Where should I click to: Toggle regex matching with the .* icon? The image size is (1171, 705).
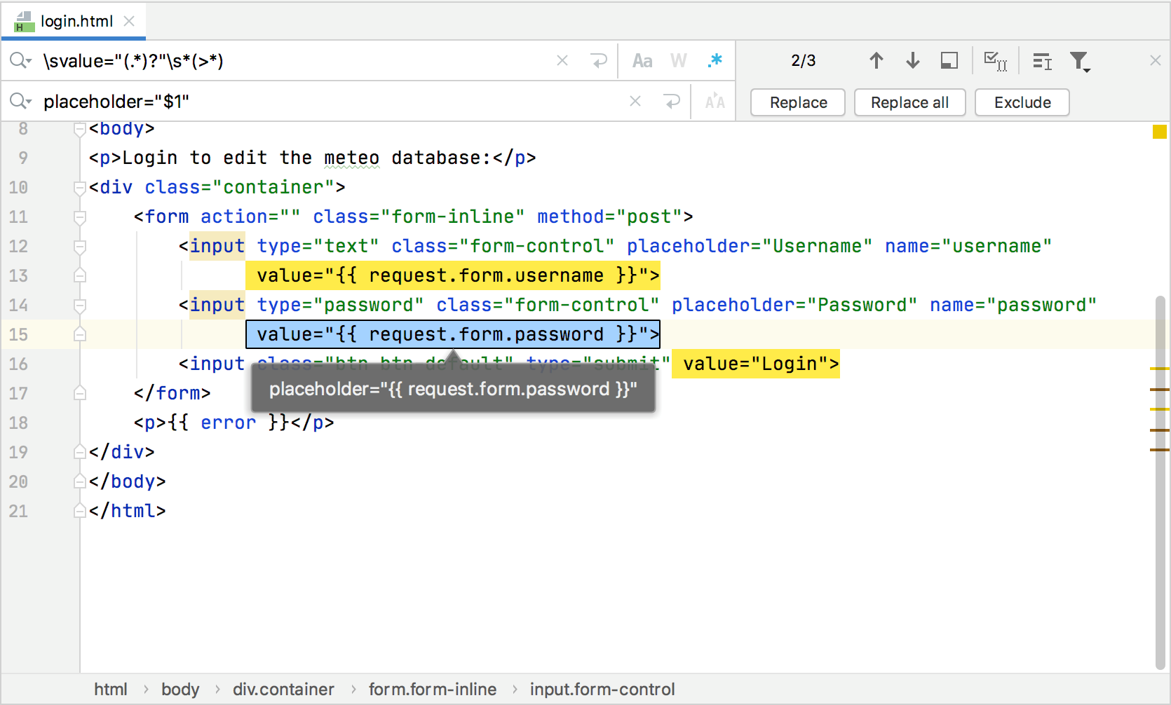tap(715, 61)
